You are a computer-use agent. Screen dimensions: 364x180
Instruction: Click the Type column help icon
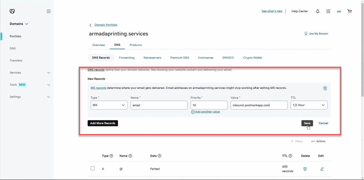111,156
